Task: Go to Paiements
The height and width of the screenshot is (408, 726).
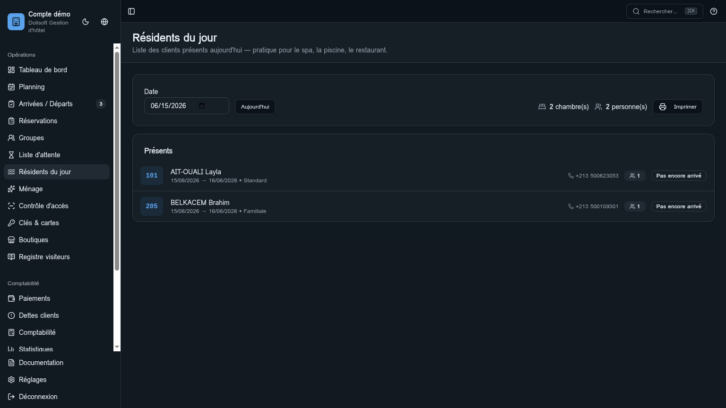Action: tap(57, 298)
